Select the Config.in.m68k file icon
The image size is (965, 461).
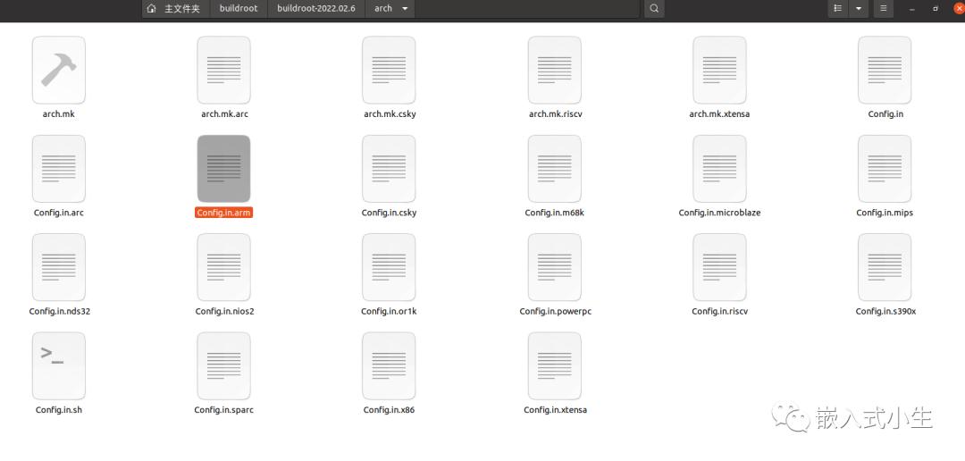point(555,169)
